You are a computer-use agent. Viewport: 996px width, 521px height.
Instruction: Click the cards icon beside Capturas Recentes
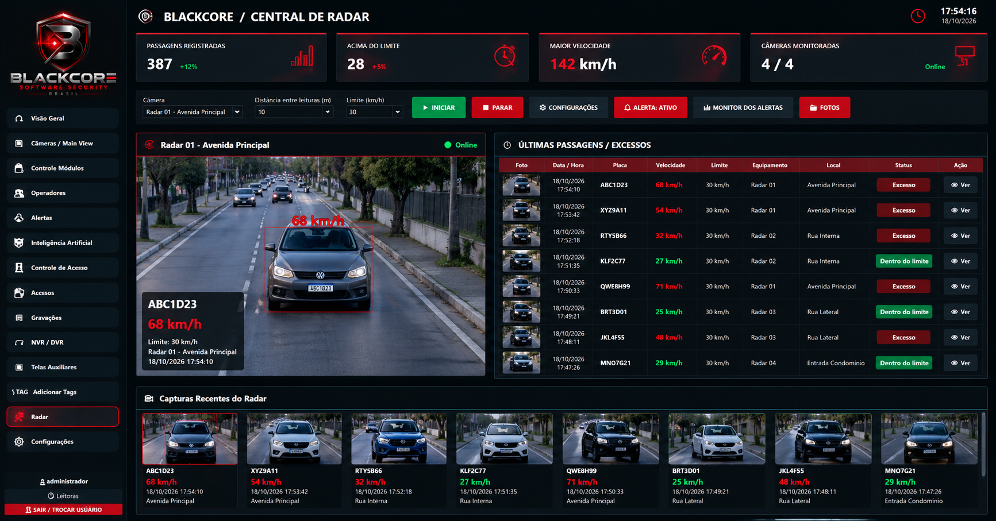point(149,399)
